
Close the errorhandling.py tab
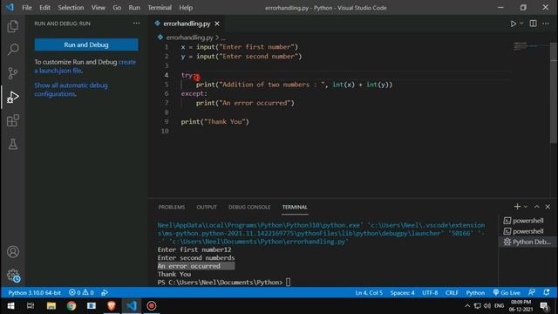tap(217, 24)
